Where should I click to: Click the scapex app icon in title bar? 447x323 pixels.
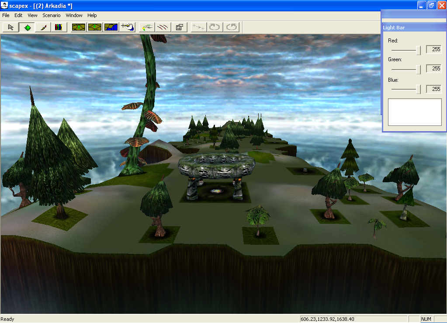tap(4, 5)
